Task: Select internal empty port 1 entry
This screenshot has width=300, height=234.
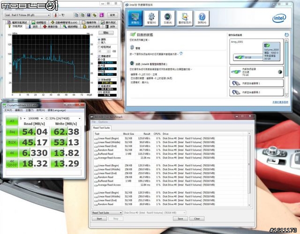Action: pos(256,83)
